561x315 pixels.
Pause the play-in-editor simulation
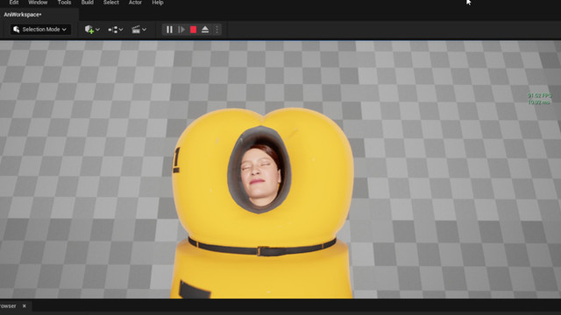[x=169, y=30]
